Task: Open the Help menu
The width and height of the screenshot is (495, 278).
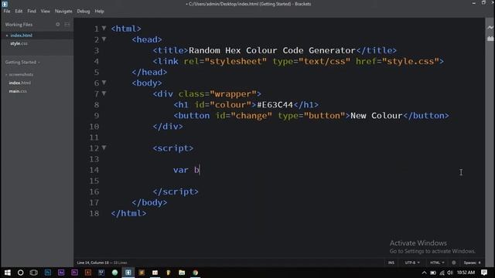Action: click(x=99, y=11)
